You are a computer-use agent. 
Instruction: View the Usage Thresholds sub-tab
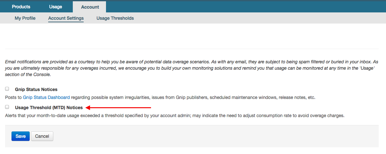[115, 18]
